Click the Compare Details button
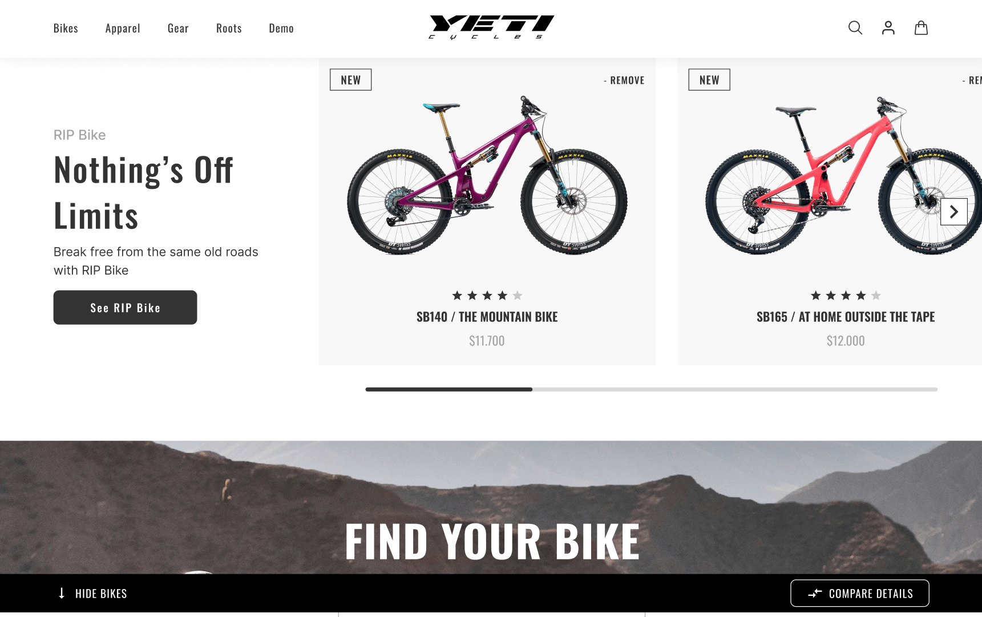982x617 pixels. [859, 594]
